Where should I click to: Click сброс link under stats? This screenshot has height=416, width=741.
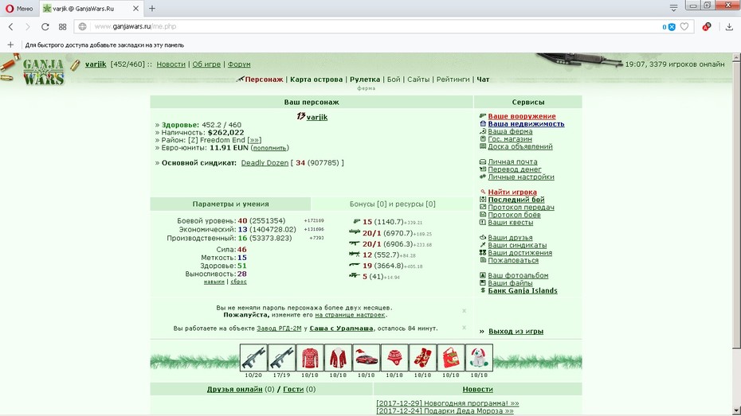pyautogui.click(x=239, y=282)
